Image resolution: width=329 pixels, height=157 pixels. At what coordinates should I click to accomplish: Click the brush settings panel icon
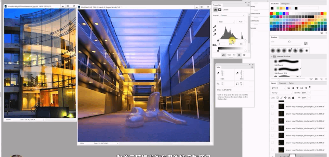pos(306,43)
